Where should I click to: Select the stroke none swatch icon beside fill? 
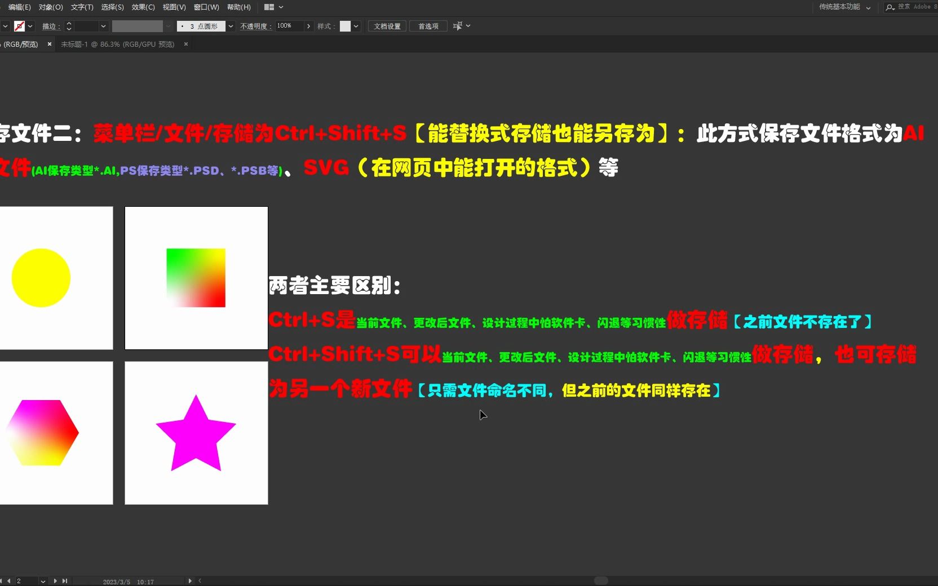point(19,26)
